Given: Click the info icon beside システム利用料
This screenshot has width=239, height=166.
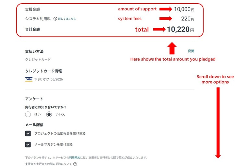Looking at the screenshot, I should pyautogui.click(x=55, y=19).
